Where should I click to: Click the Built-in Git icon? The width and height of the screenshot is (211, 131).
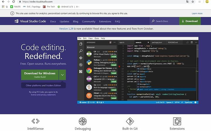tap(130, 121)
